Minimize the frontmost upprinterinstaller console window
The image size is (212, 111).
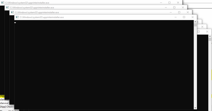click(175, 17)
